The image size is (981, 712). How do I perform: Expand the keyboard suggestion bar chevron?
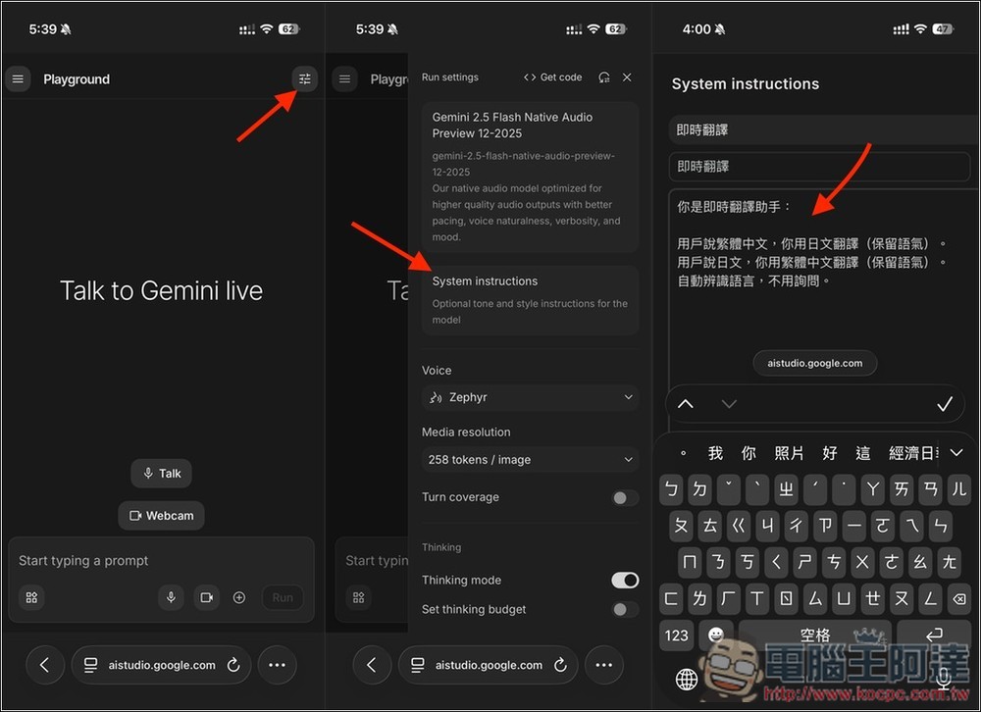coord(956,452)
